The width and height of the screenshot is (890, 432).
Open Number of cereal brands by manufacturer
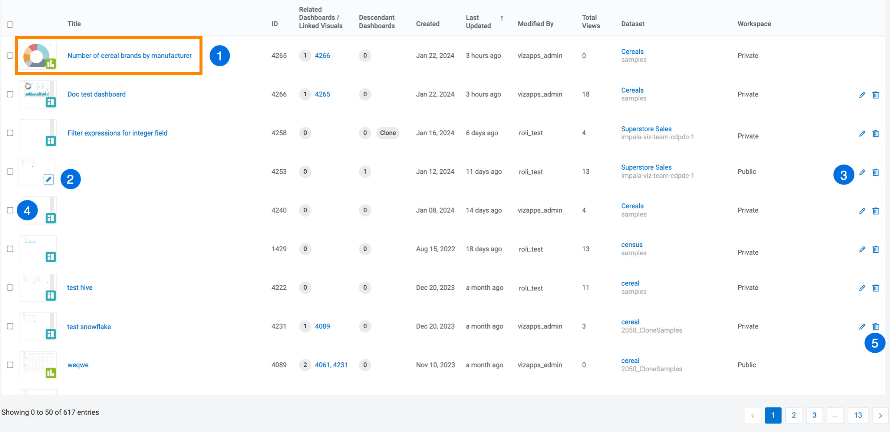129,56
